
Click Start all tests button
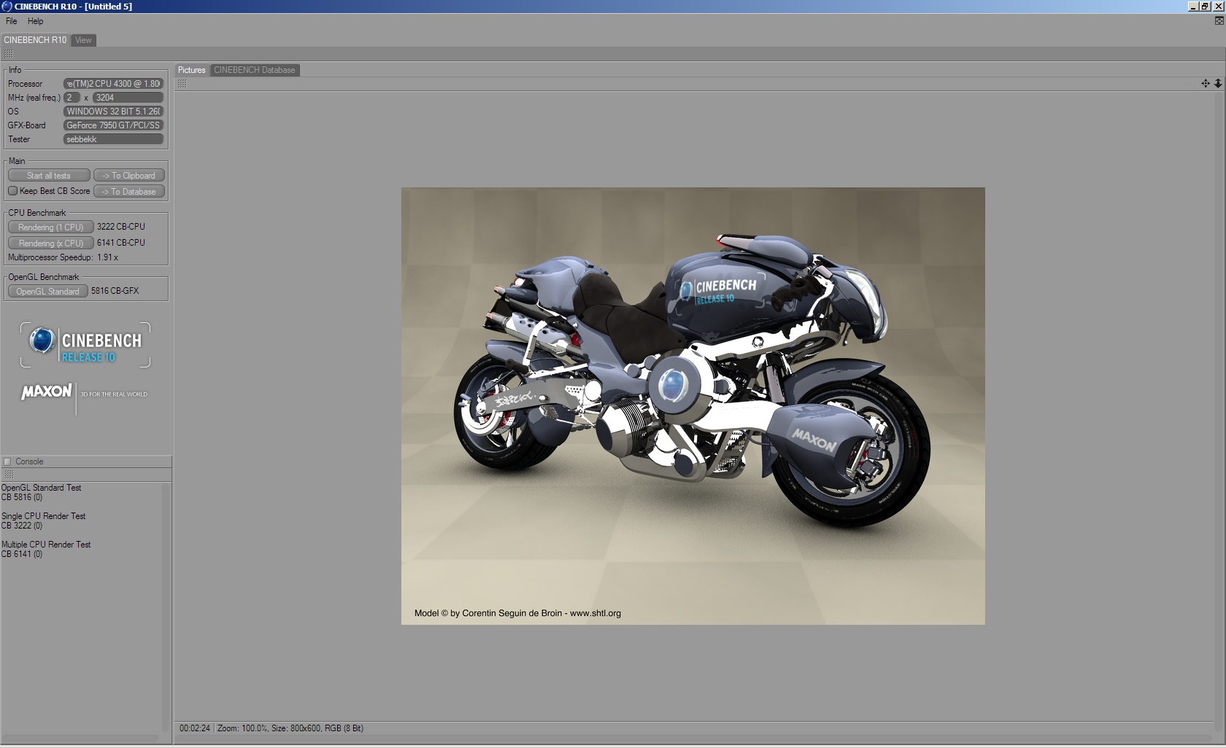click(x=49, y=176)
